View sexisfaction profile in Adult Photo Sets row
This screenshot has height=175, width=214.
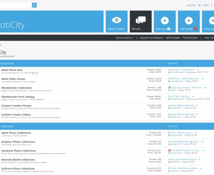(x=177, y=72)
